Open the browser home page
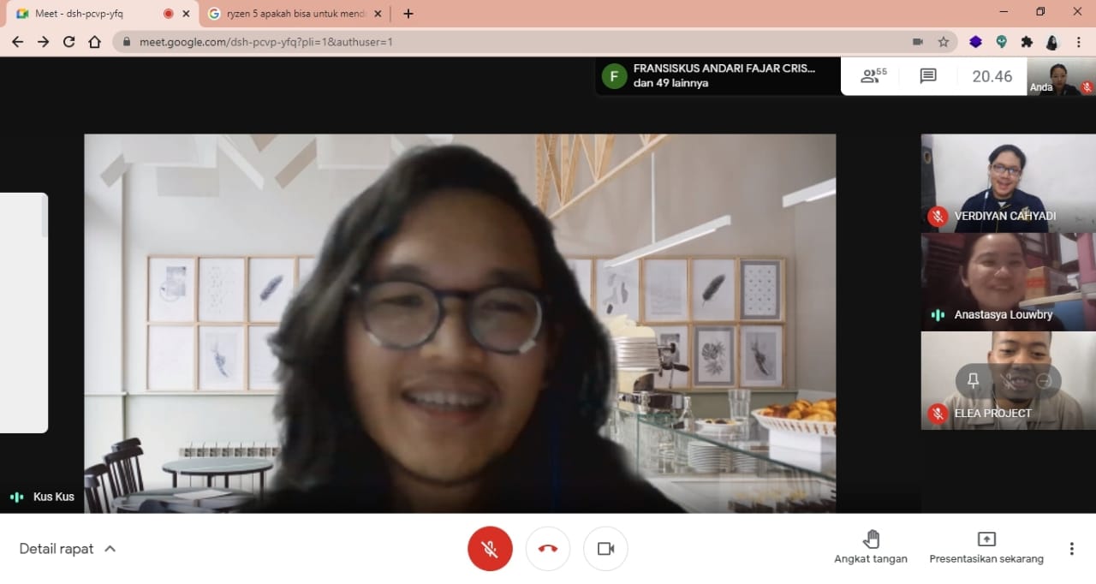This screenshot has height=584, width=1096. pyautogui.click(x=95, y=41)
